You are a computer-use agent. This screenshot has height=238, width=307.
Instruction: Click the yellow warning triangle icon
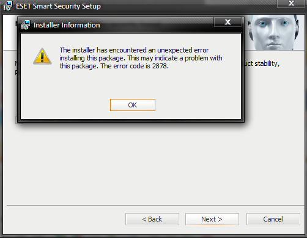(x=42, y=56)
